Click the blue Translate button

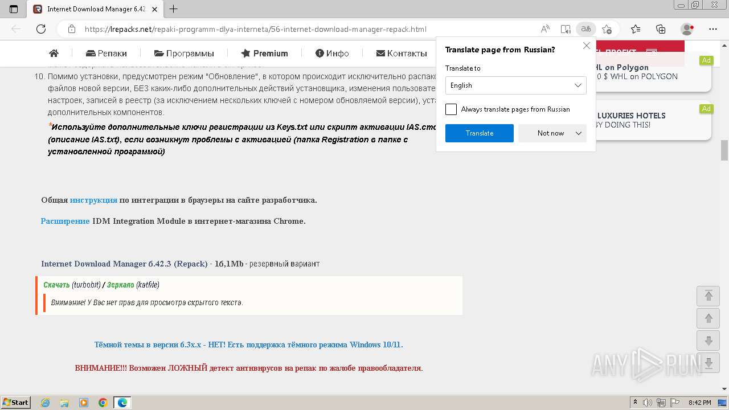[480, 133]
